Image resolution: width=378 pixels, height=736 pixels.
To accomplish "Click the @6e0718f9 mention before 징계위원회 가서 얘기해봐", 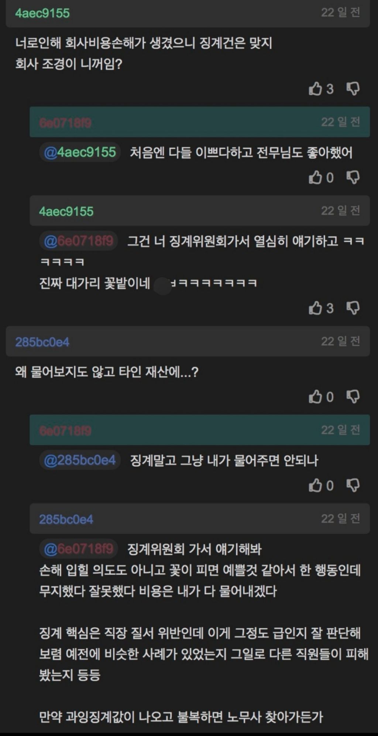I will tap(78, 549).
